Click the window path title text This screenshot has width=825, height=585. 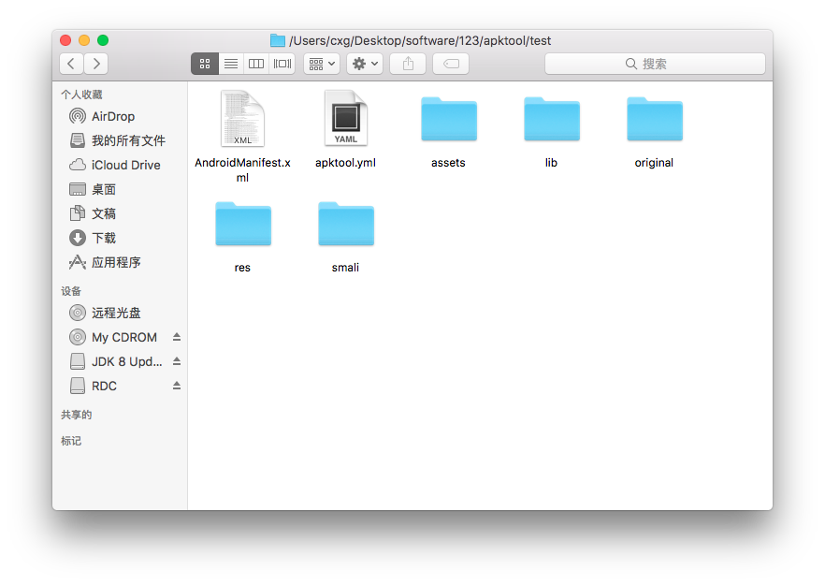click(420, 40)
